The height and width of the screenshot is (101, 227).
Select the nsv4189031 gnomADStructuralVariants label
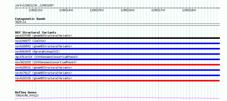tap(44, 68)
